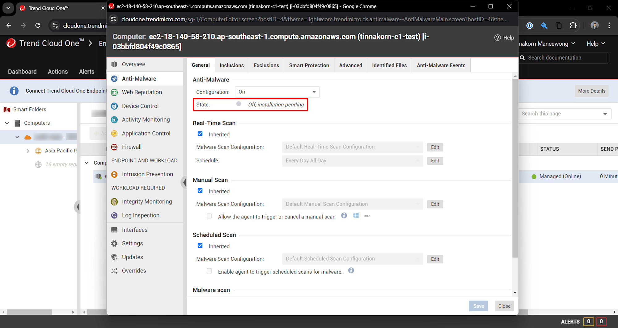Click the info icon on the Connect Endpoint banner

pos(14,91)
